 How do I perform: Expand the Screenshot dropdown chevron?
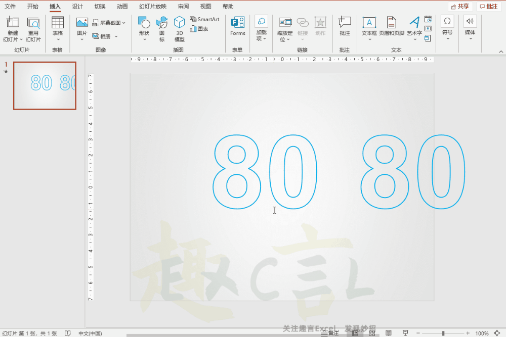124,23
